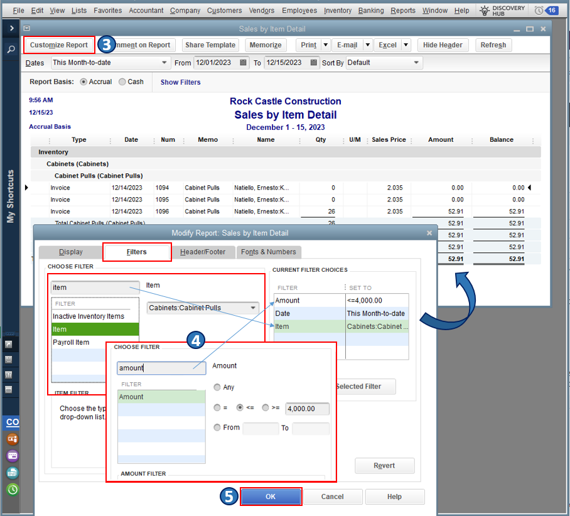Click the amount filter search field

[x=161, y=368]
